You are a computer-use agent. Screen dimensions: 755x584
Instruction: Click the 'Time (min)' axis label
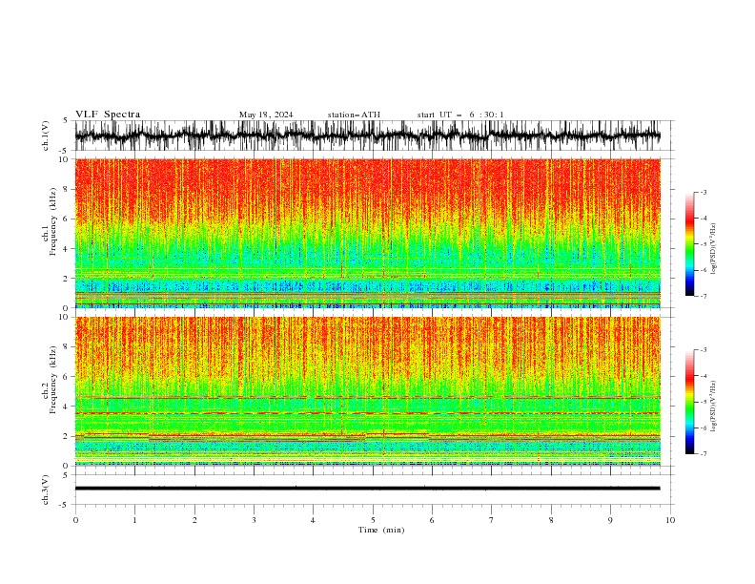[x=381, y=530]
